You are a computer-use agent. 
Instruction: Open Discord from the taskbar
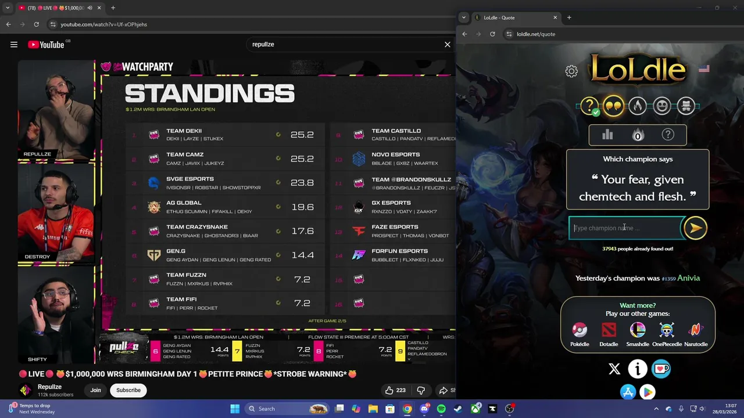click(424, 409)
